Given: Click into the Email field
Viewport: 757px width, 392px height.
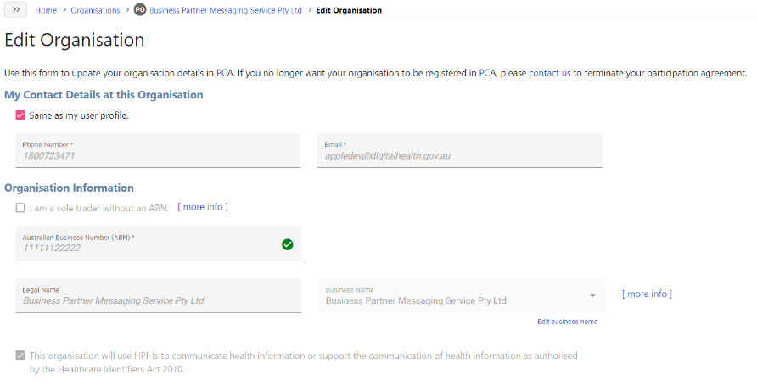Looking at the screenshot, I should click(x=460, y=151).
